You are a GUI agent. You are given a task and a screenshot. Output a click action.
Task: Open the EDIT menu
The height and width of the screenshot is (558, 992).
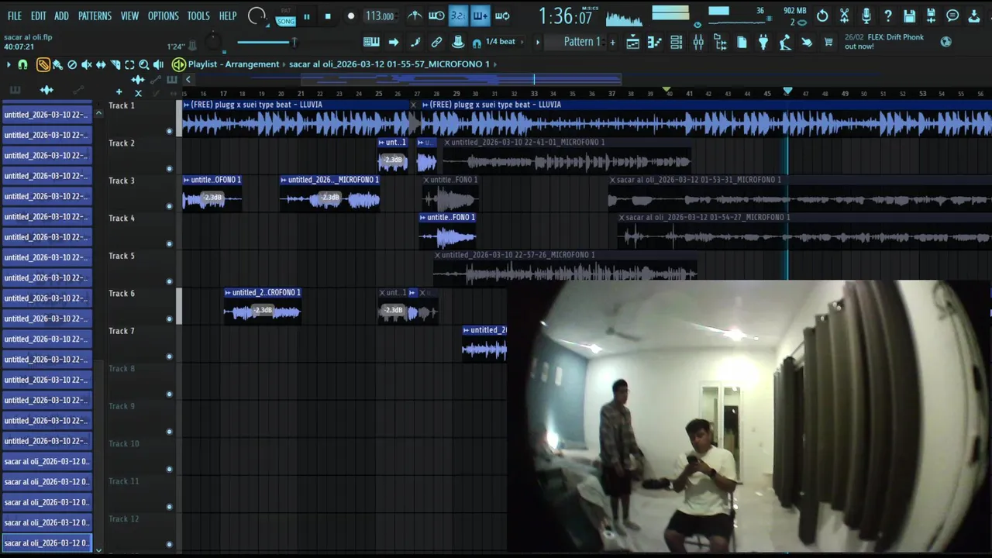39,15
